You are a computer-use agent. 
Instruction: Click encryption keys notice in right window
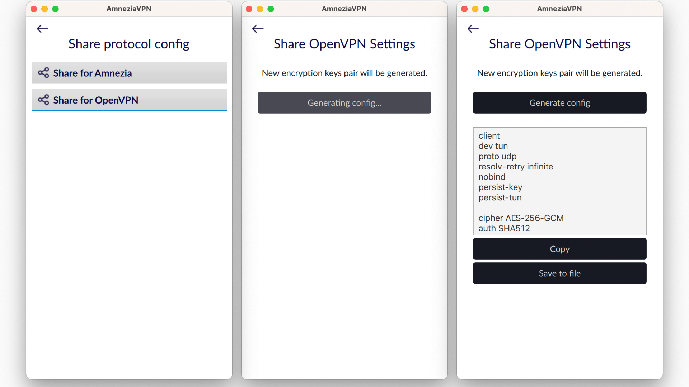[560, 73]
